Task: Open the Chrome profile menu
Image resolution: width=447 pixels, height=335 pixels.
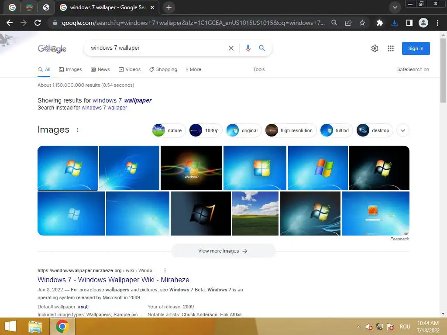Action: click(x=423, y=23)
